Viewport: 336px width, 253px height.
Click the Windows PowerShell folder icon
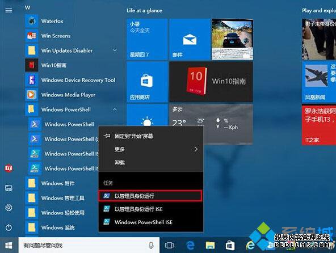pyautogui.click(x=32, y=109)
